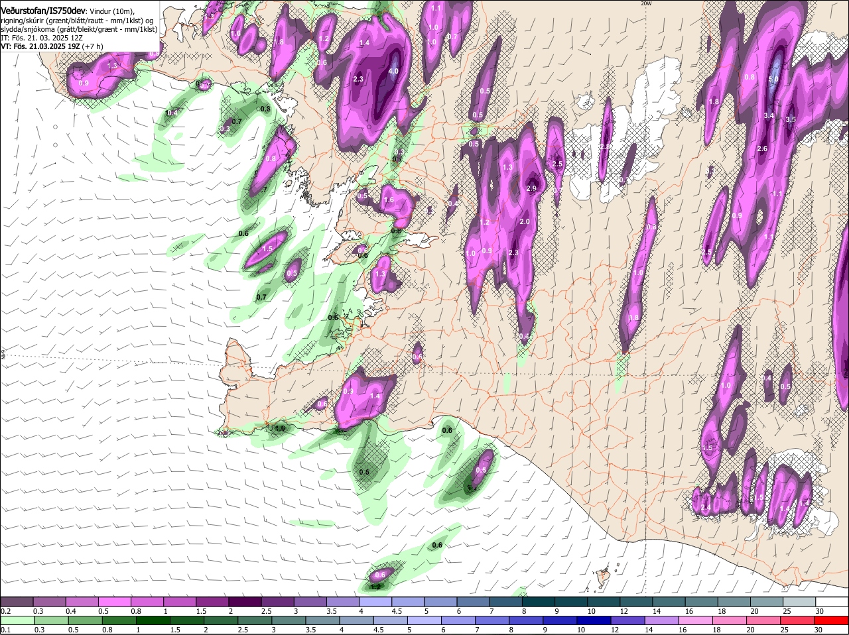Select the 2 dark purple snow scale swatch
Screen dimensions: 849x635
click(245, 602)
